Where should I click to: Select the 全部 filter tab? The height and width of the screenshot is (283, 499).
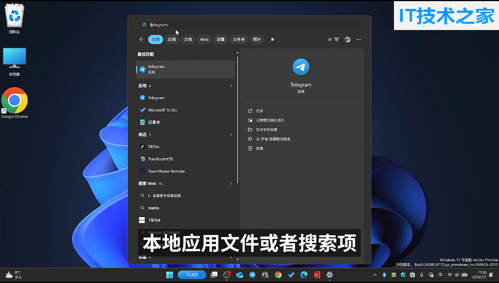(x=156, y=39)
